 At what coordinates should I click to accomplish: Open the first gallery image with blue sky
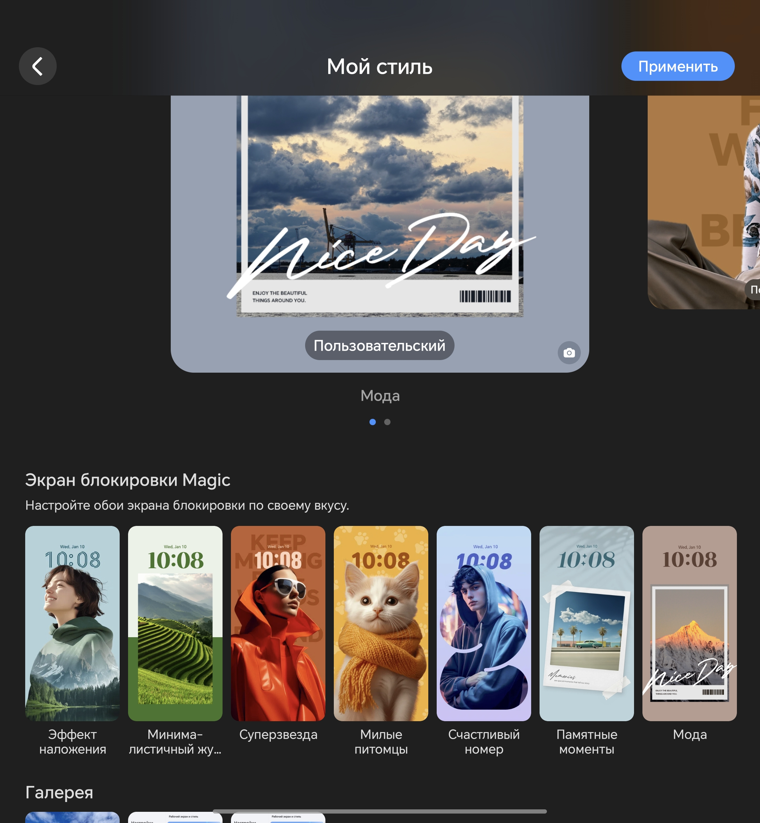(72, 817)
